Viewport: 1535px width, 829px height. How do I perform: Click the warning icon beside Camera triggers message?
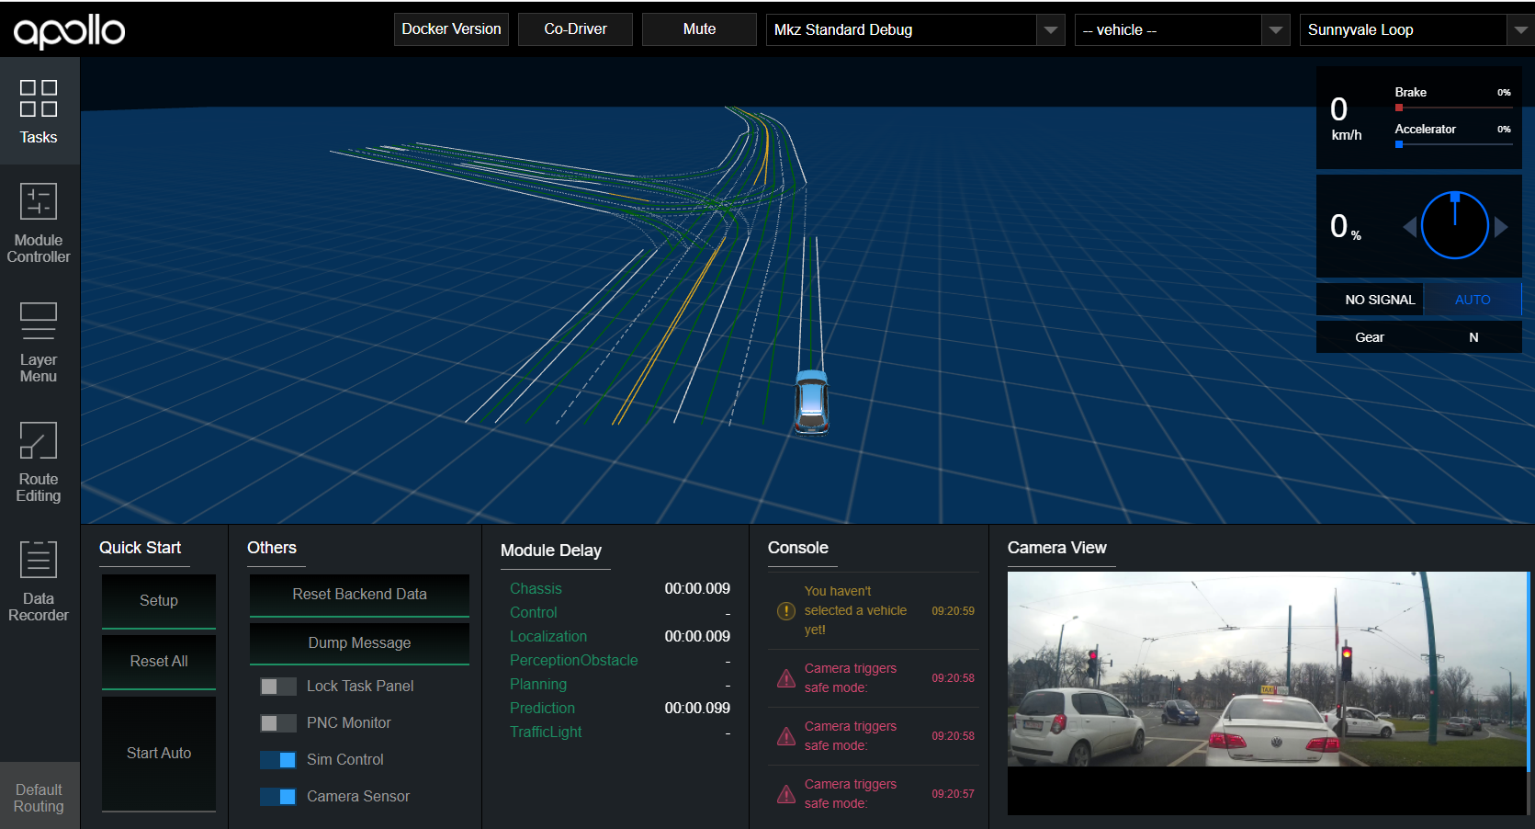click(785, 677)
